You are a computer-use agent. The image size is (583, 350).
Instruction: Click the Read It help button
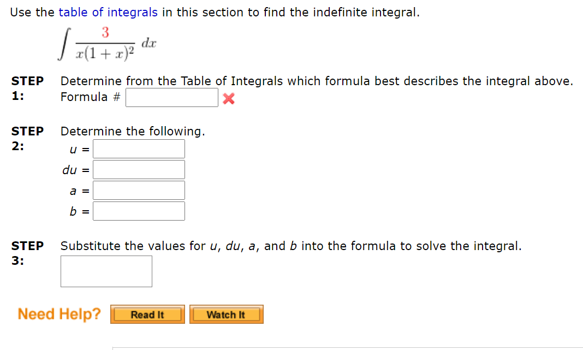[x=147, y=314]
